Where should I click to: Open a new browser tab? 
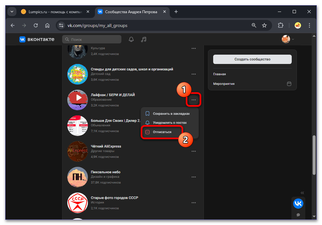(x=176, y=12)
